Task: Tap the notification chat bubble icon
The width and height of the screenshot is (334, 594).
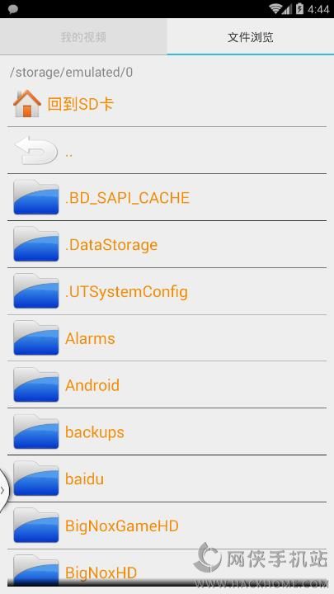Action: click(13, 9)
